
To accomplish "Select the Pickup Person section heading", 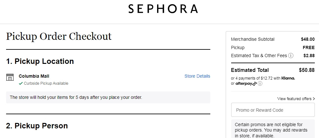I will pos(37,126).
